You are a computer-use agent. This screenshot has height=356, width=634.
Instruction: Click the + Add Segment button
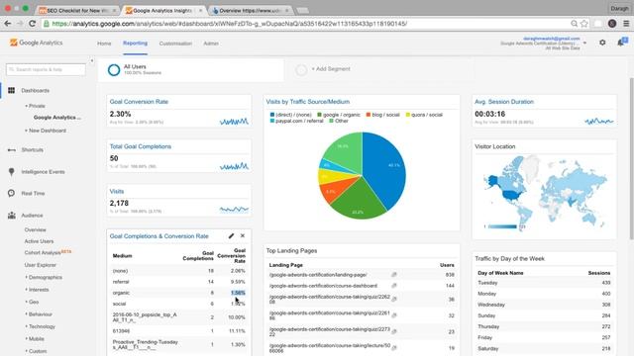tap(331, 69)
